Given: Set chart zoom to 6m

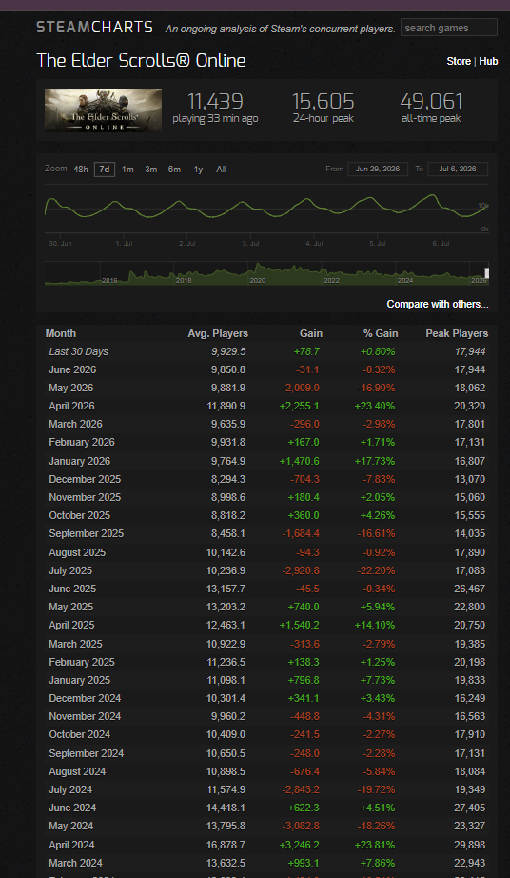Looking at the screenshot, I should [174, 170].
